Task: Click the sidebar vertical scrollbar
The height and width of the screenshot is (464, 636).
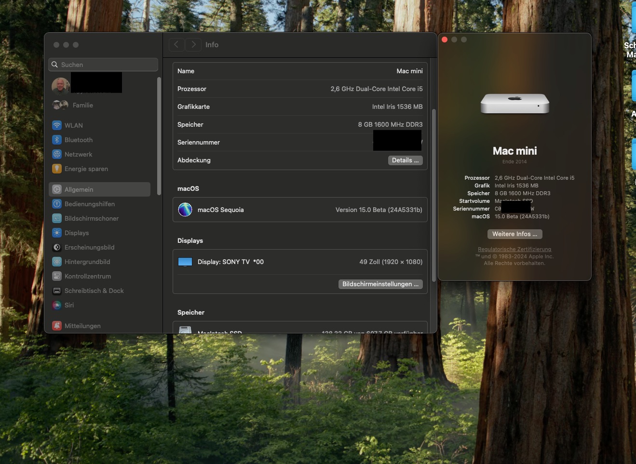Action: [x=159, y=136]
